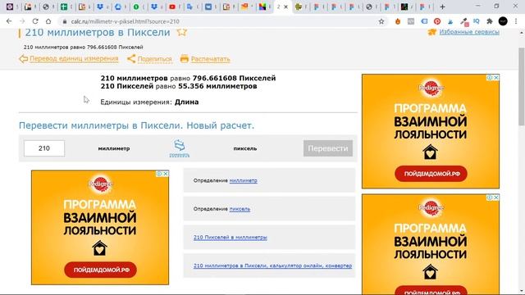525x295 pixels.
Task: Click the 'Единицы измерения: Длина' text
Action: (149, 102)
